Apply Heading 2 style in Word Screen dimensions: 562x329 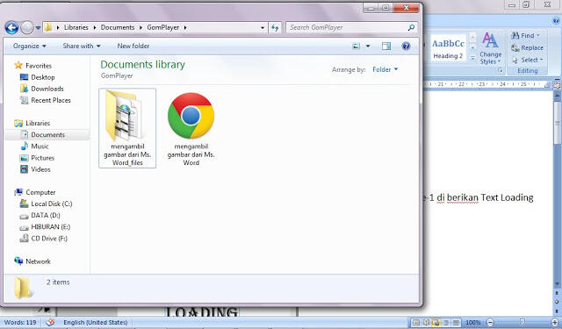(x=448, y=48)
